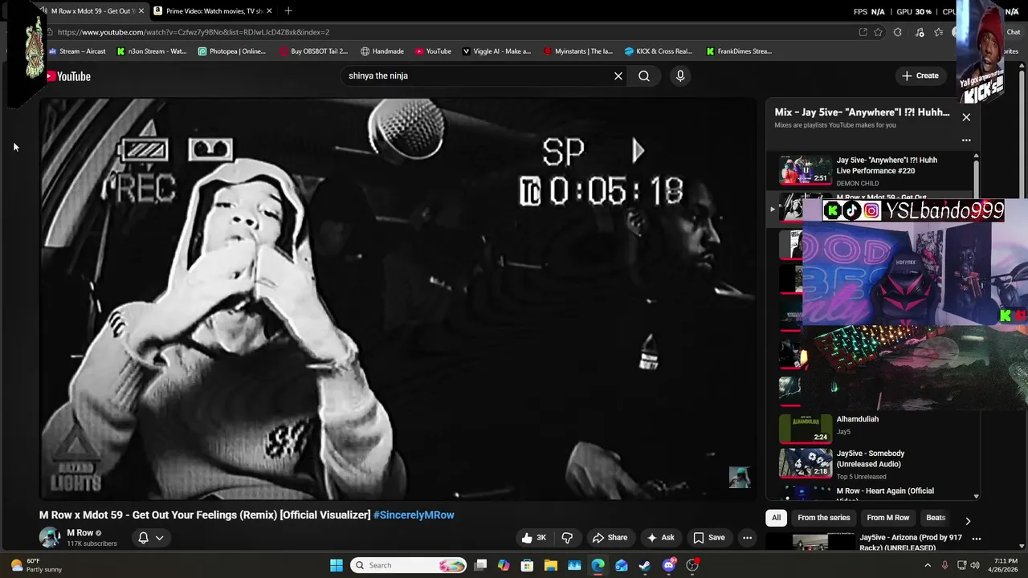Click the browser address bar
The height and width of the screenshot is (578, 1028).
pyautogui.click(x=450, y=32)
